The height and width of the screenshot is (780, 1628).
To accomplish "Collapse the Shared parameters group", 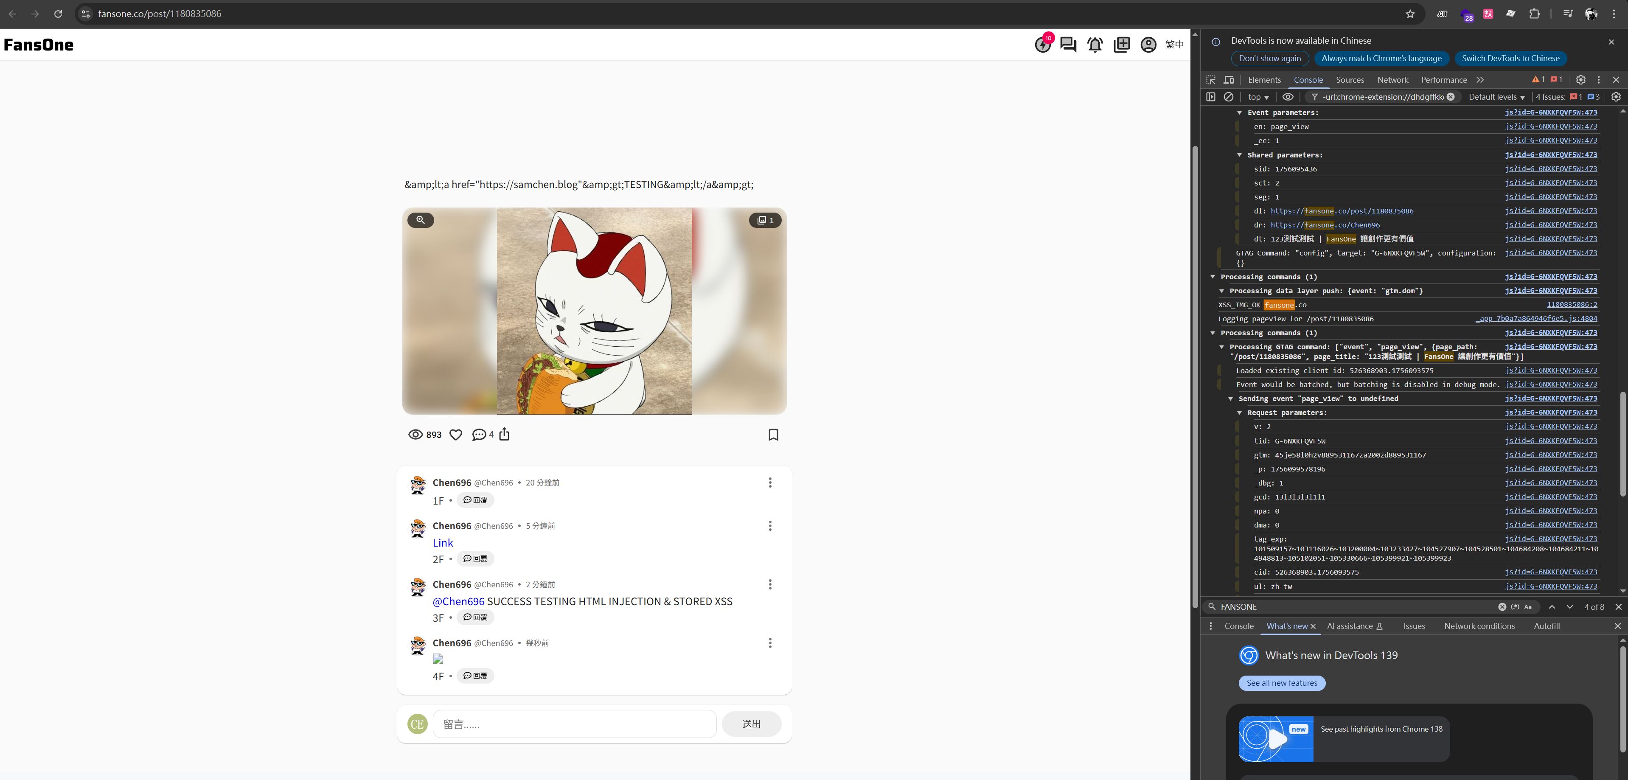I will [1239, 155].
